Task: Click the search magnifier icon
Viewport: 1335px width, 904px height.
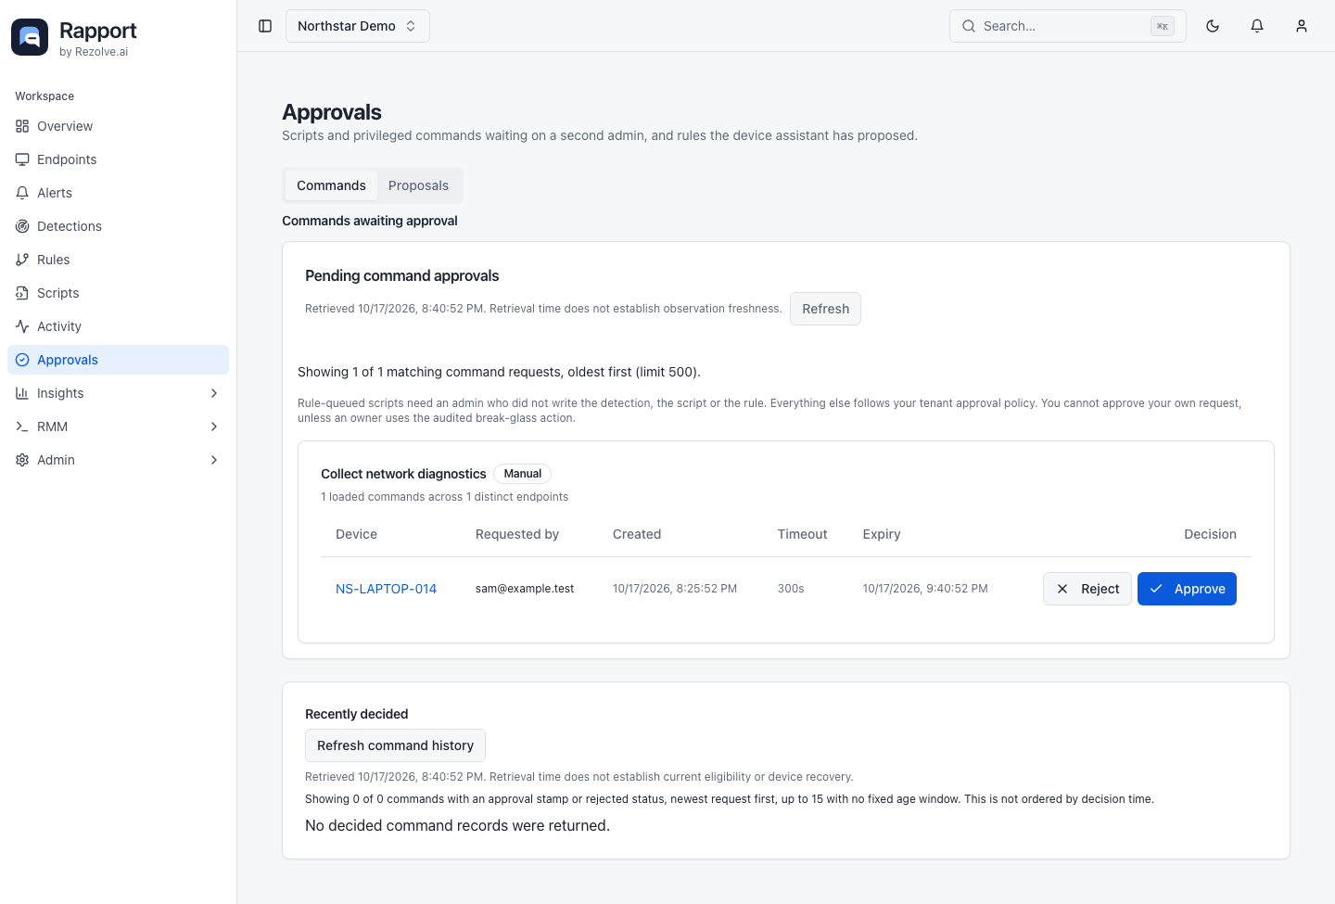Action: click(969, 26)
